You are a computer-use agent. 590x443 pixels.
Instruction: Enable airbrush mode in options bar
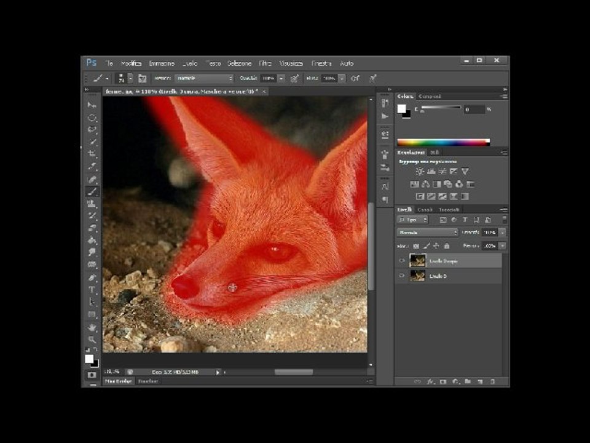355,78
